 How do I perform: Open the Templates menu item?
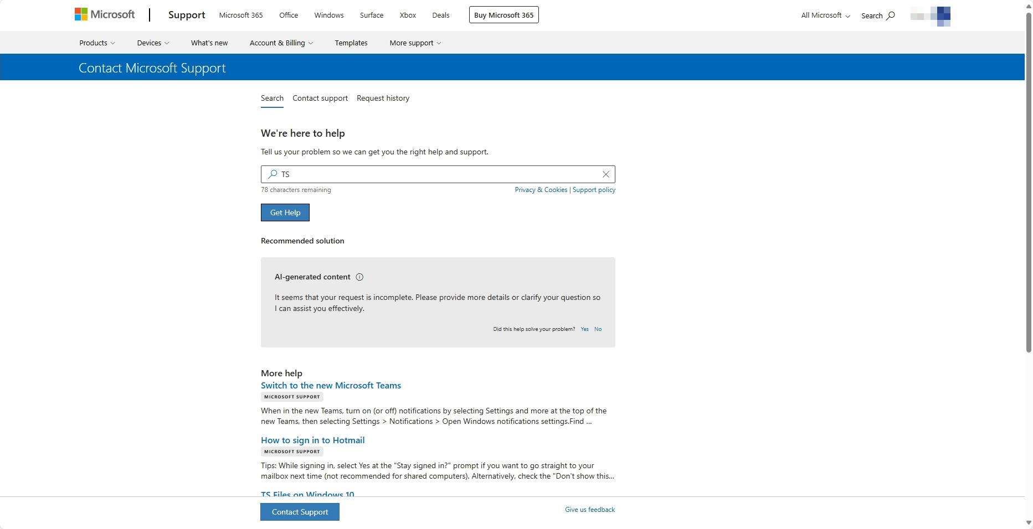(351, 43)
